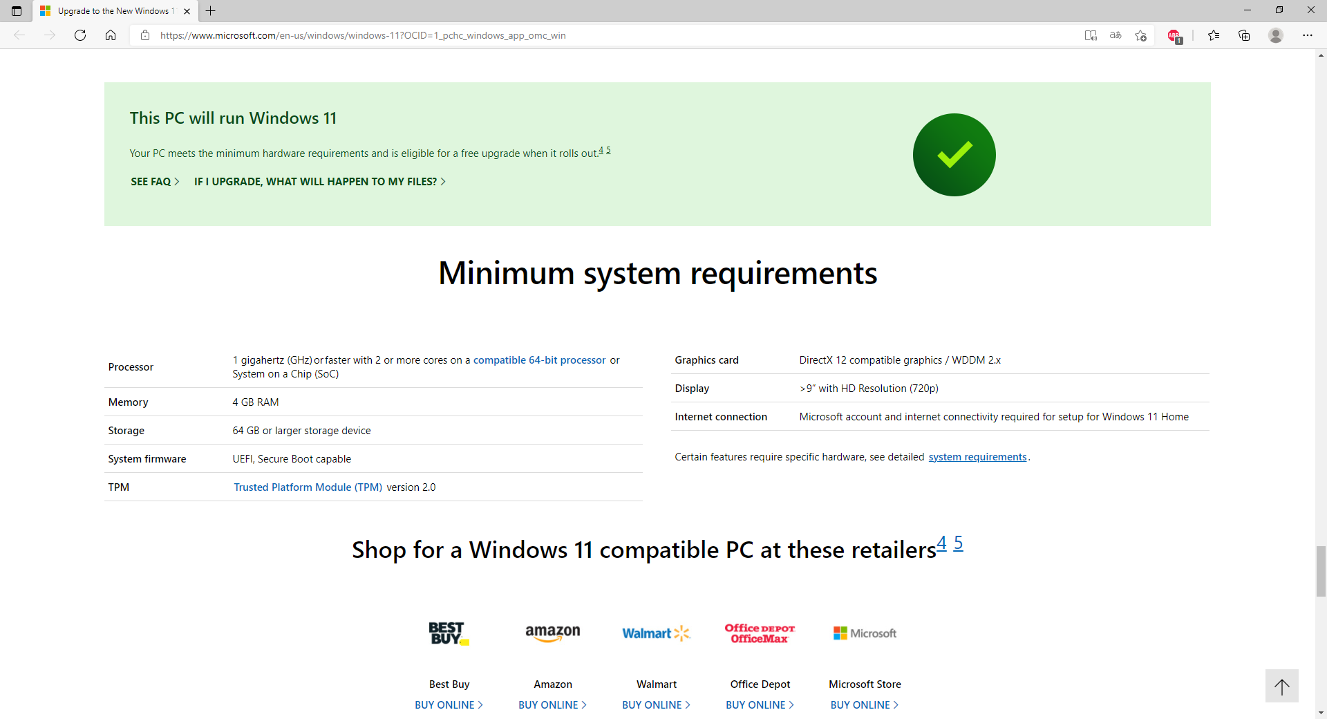The width and height of the screenshot is (1327, 719).
Task: Click the scrollbar down arrow
Action: 1321,713
